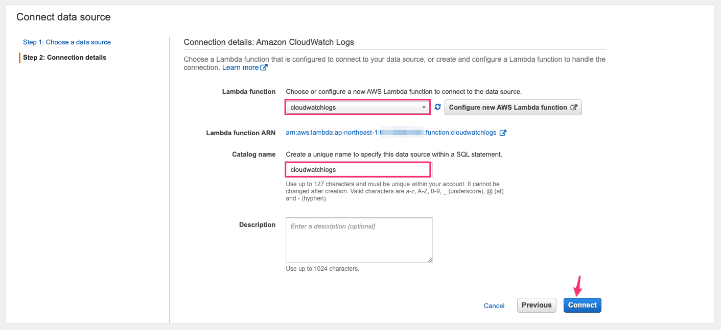Focus the Catalog name text field

point(358,169)
